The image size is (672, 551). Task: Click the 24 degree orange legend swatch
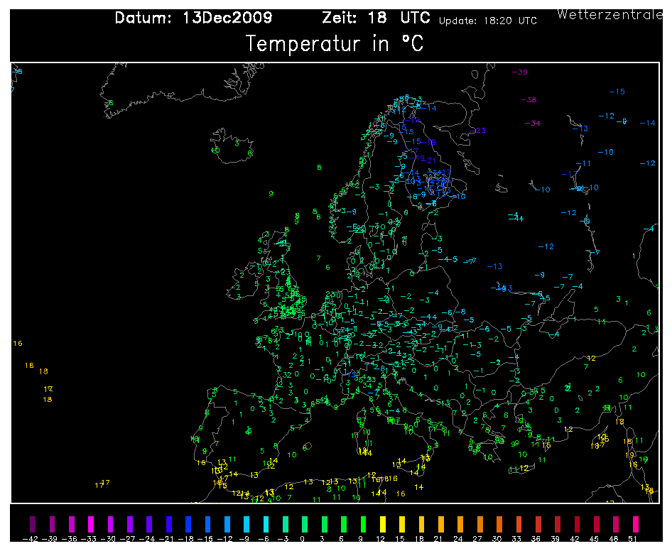(x=461, y=524)
